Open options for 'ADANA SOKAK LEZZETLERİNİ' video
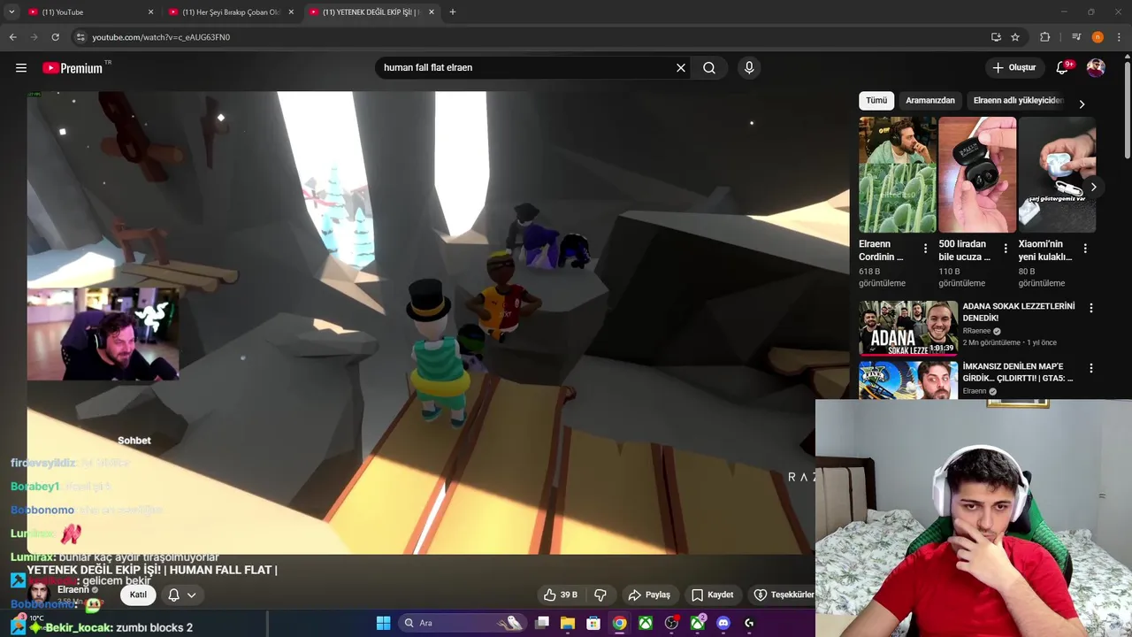The height and width of the screenshot is (637, 1132). coord(1090,308)
